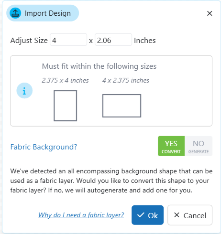Click the "2.375 x 4 inches" size label
Viewport: 221px width, 234px height.
tap(65, 80)
